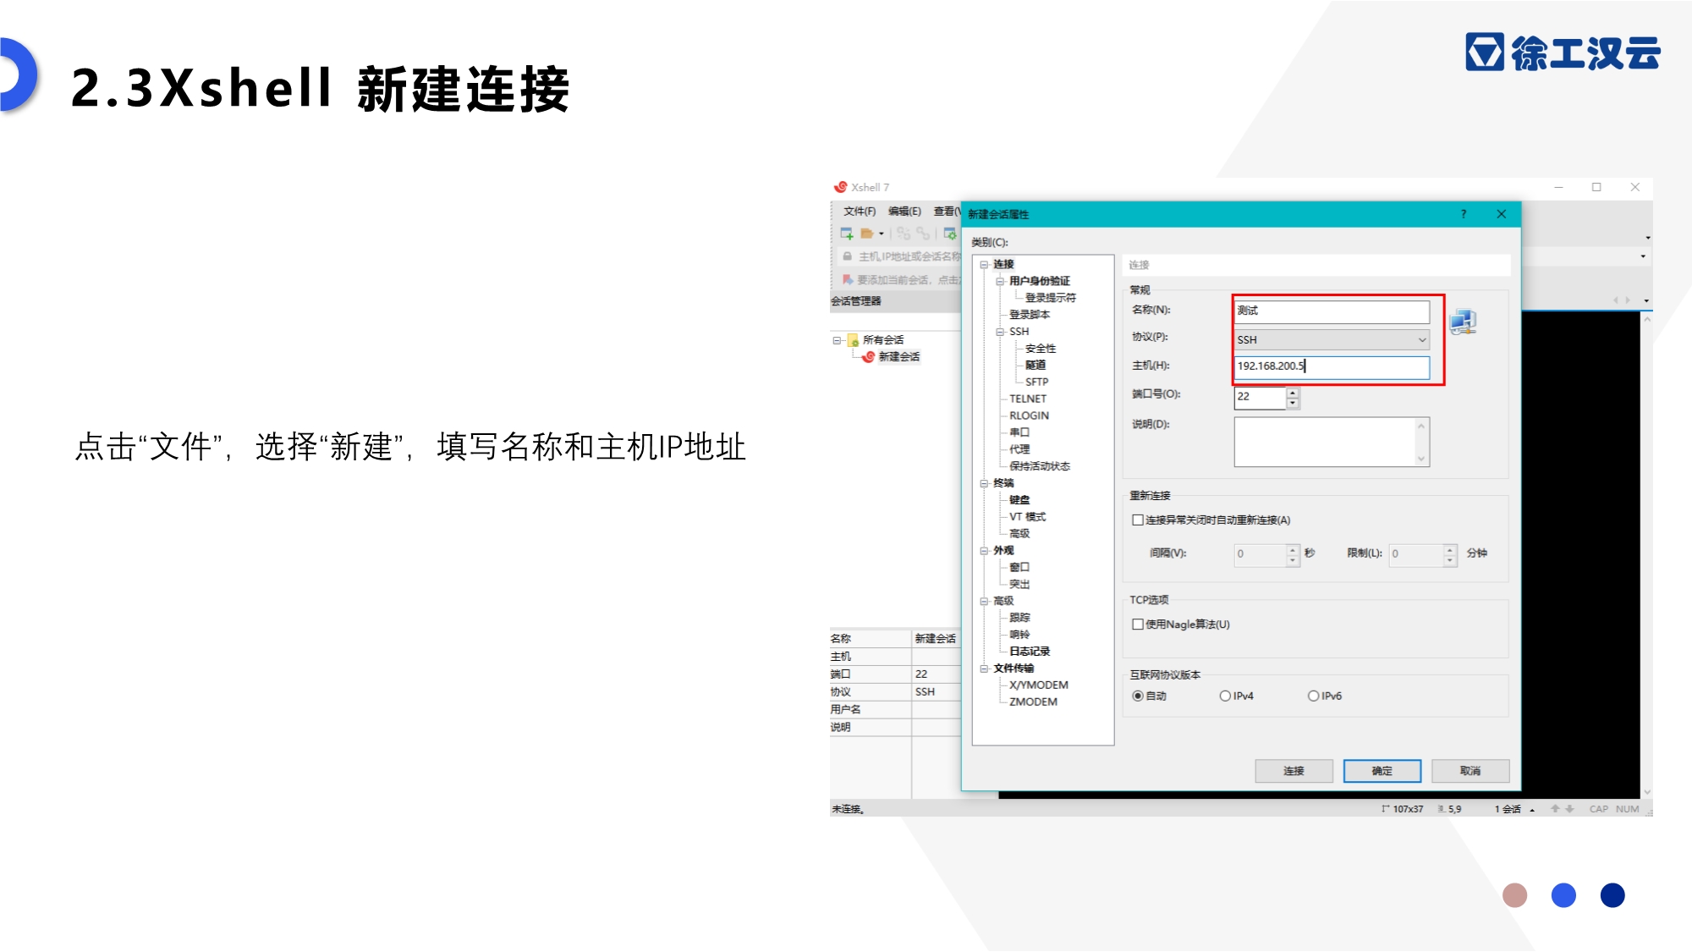Select SFTP in the category tree

1037,382
